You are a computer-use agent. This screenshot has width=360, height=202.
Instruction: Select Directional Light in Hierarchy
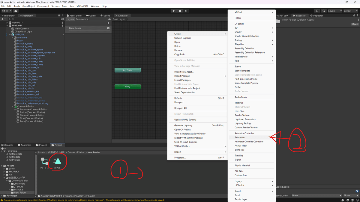coord(23,32)
